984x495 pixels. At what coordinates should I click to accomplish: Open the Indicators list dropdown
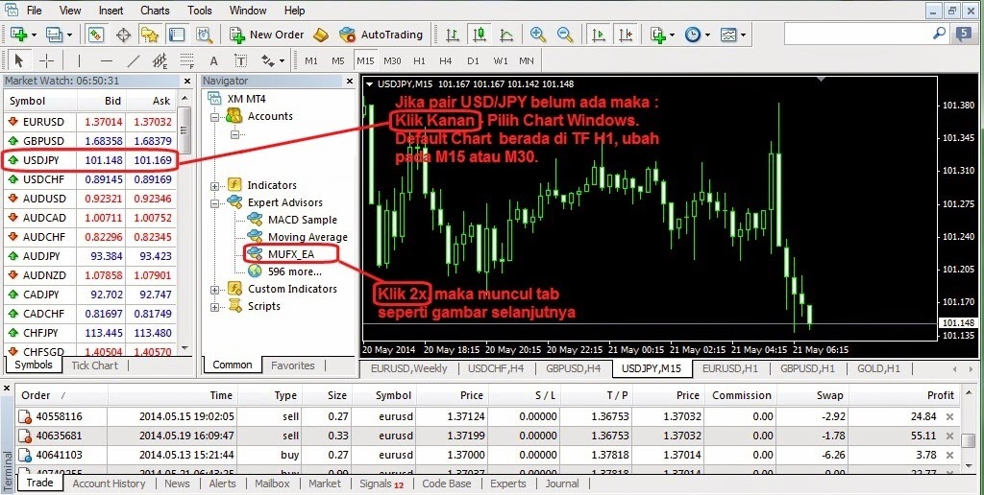click(x=661, y=35)
